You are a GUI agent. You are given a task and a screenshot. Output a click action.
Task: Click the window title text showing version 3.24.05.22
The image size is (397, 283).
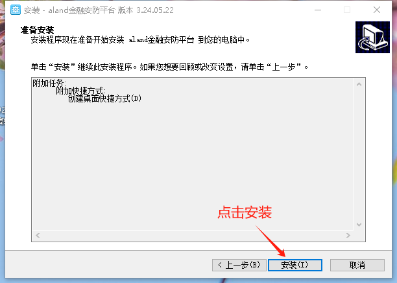[x=99, y=10]
